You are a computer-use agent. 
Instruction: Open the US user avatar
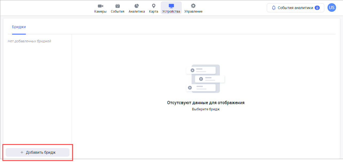pyautogui.click(x=332, y=8)
